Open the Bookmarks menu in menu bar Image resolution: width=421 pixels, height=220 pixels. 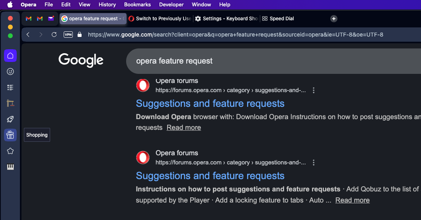coord(137,4)
